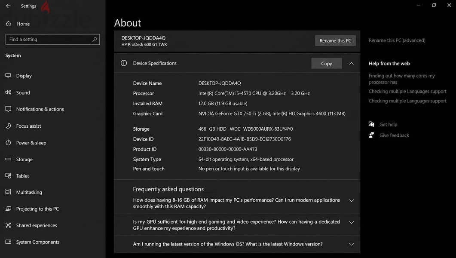This screenshot has height=258, width=456.
Task: Expand the GPU gaming question chevron
Action: pyautogui.click(x=351, y=222)
